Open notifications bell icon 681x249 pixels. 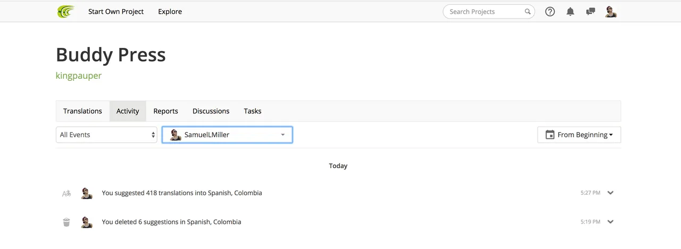[570, 11]
